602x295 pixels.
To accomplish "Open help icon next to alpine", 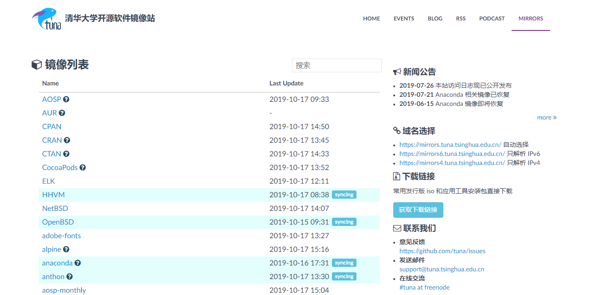I will click(66, 249).
